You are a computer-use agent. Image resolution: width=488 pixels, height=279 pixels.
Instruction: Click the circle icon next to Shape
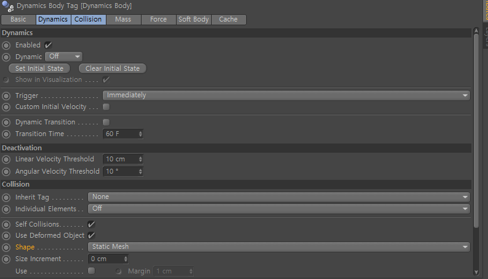click(x=6, y=248)
